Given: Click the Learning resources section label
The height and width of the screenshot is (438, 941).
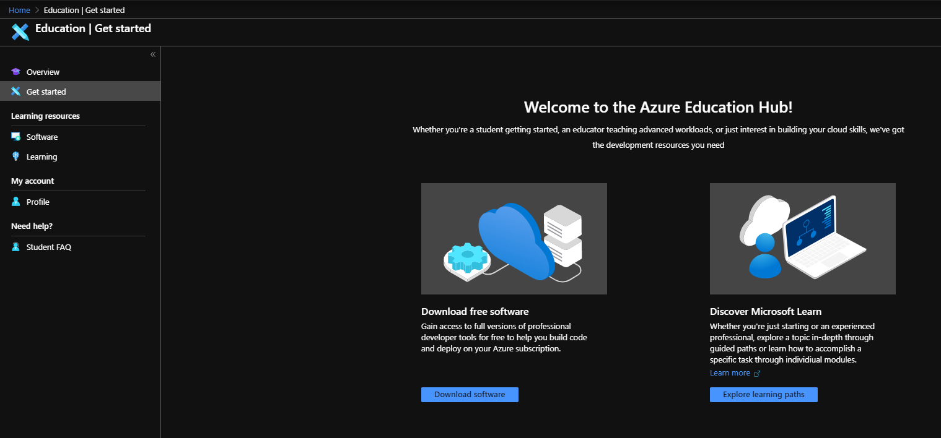Looking at the screenshot, I should click(45, 116).
